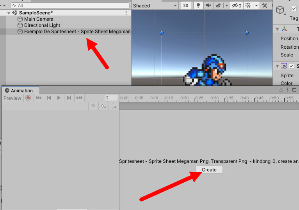Click the Sprite Renderer component icon
The height and width of the screenshot is (210, 299).
tap(284, 66)
